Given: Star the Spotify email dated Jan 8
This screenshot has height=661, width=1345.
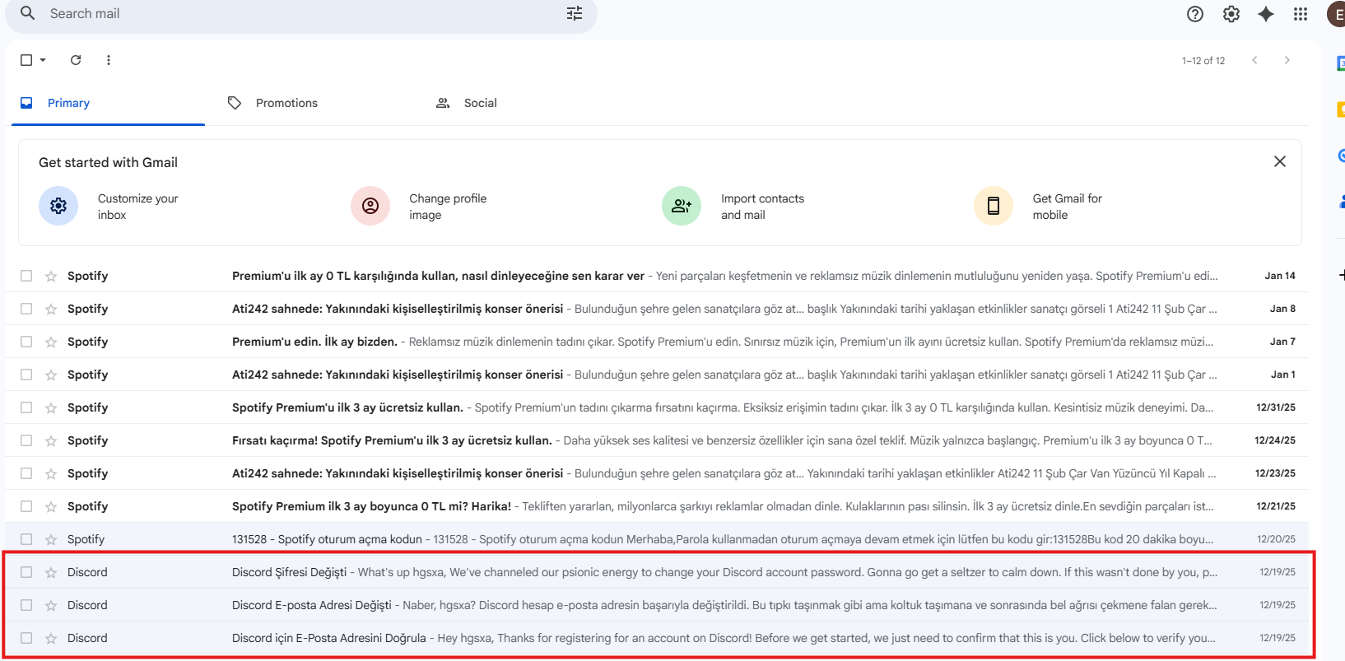Looking at the screenshot, I should [x=51, y=309].
